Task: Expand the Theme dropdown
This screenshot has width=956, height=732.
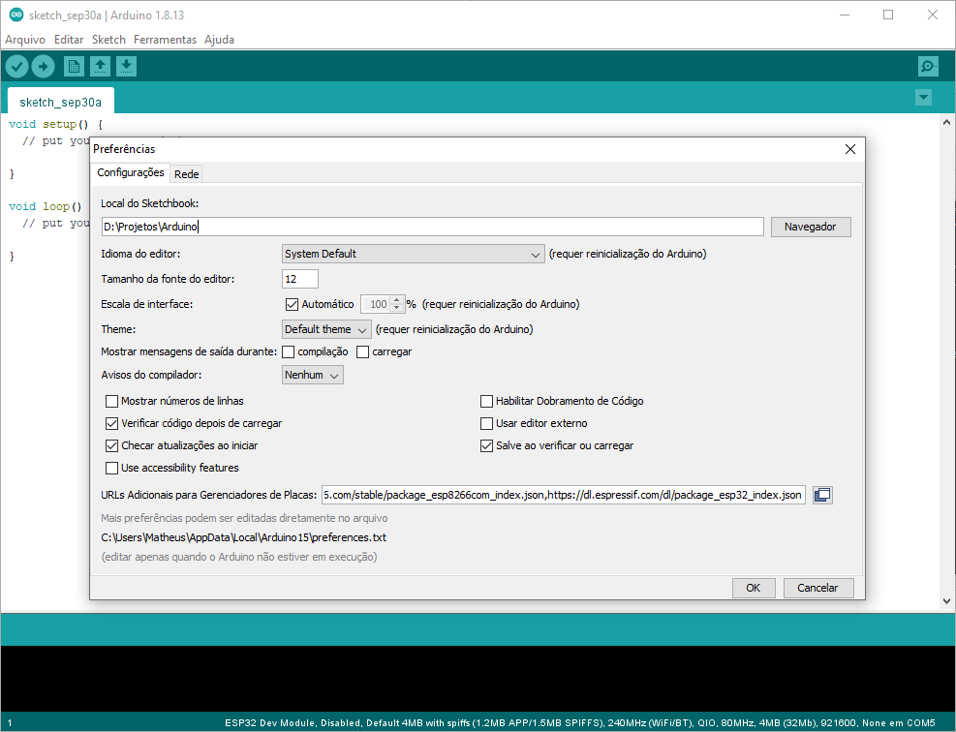Action: point(326,329)
